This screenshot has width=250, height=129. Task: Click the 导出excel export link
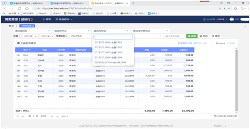pyautogui.click(x=220, y=43)
